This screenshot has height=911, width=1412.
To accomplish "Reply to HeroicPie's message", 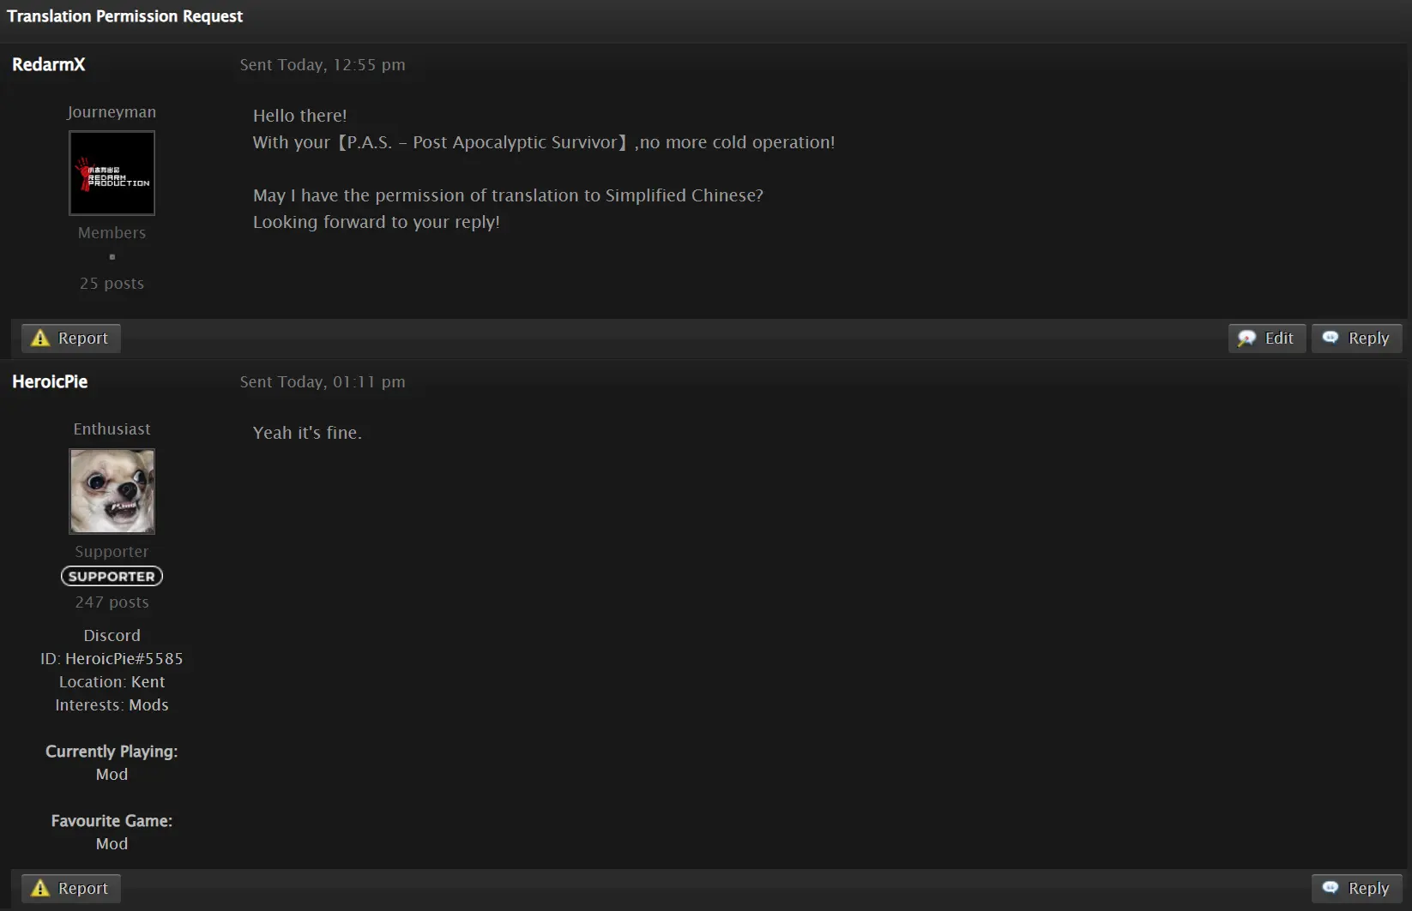I will pos(1357,889).
